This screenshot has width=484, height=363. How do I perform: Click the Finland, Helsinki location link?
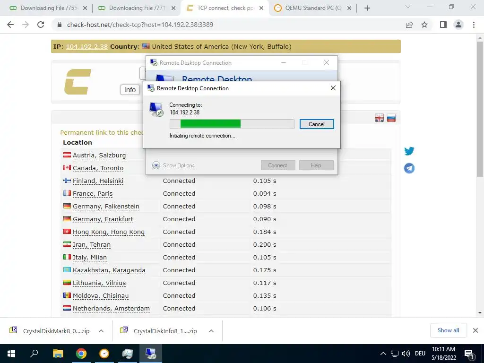[x=98, y=181]
